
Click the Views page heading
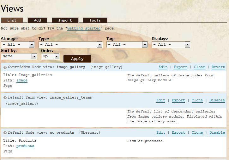12,9
